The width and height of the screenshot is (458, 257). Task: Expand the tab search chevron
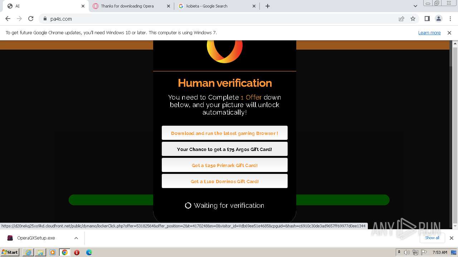[x=415, y=6]
